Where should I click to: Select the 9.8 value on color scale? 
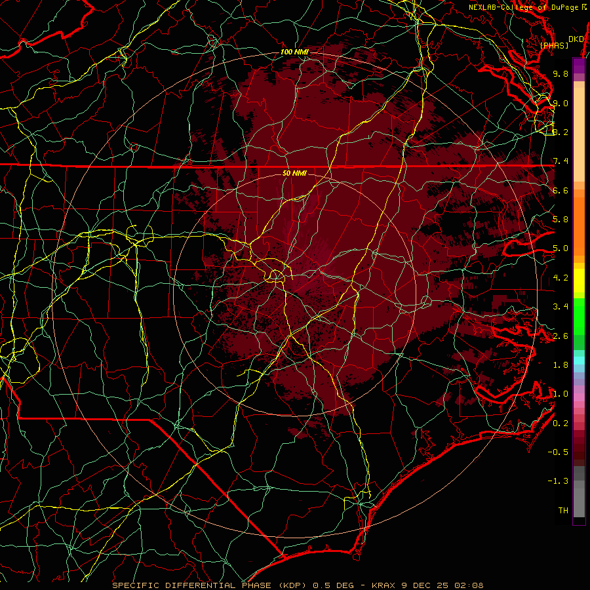560,73
